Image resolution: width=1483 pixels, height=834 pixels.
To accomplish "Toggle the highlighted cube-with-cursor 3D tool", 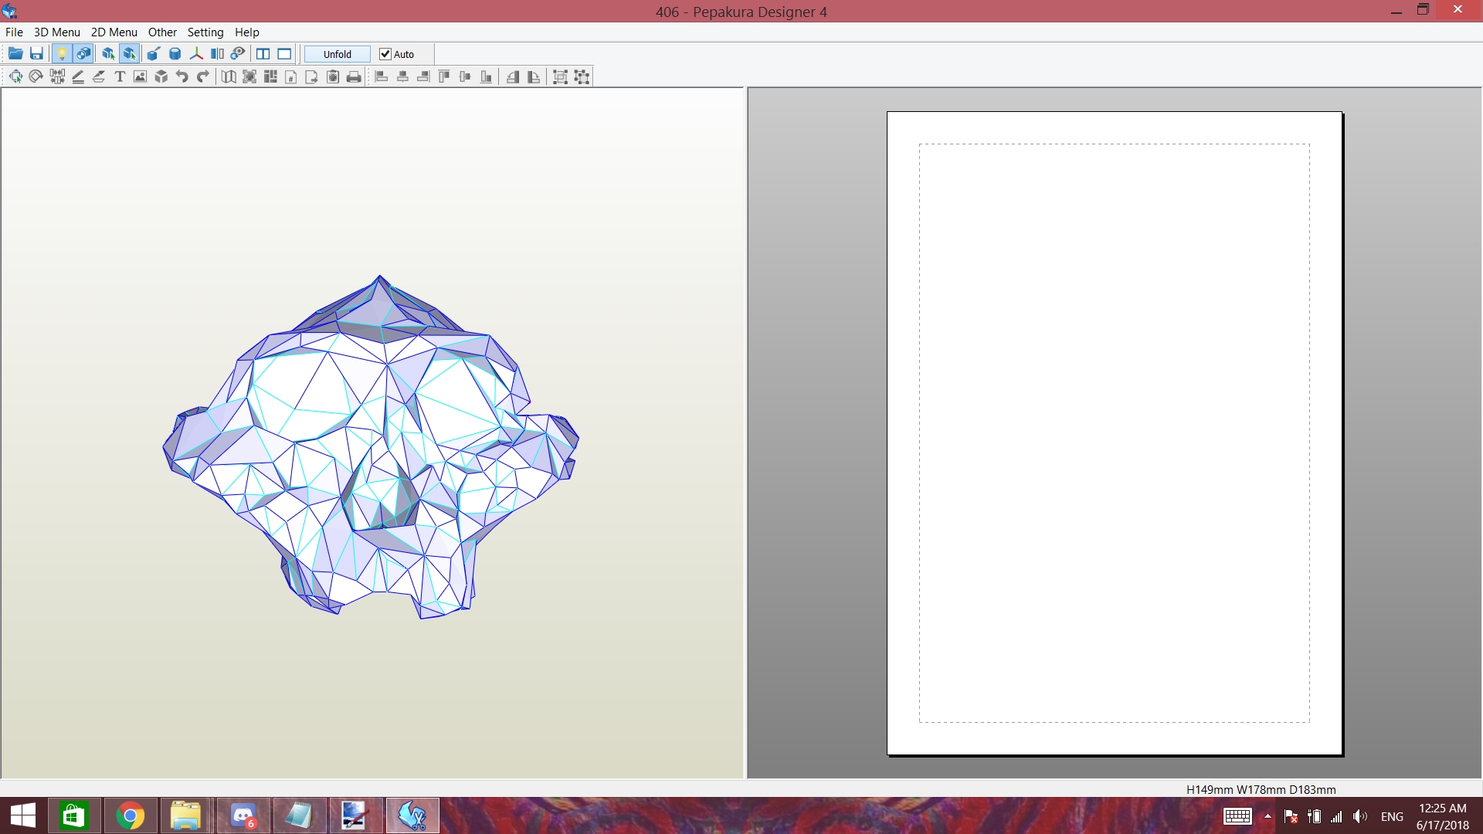I will coord(129,54).
